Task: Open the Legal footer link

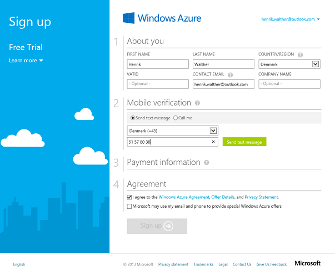Action: tap(223, 264)
